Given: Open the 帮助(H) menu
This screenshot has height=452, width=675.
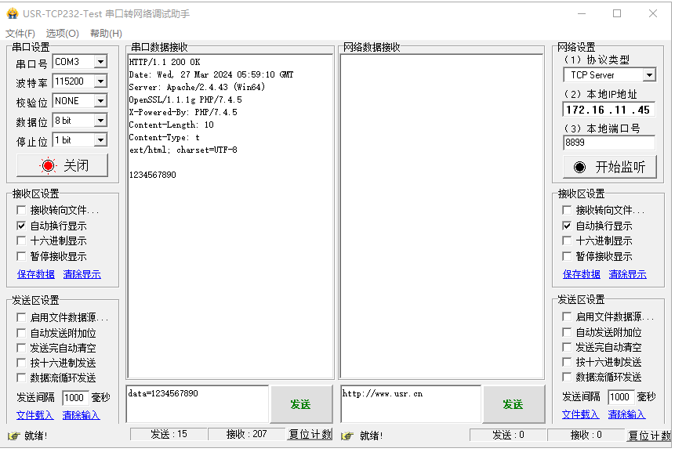Looking at the screenshot, I should (x=106, y=33).
